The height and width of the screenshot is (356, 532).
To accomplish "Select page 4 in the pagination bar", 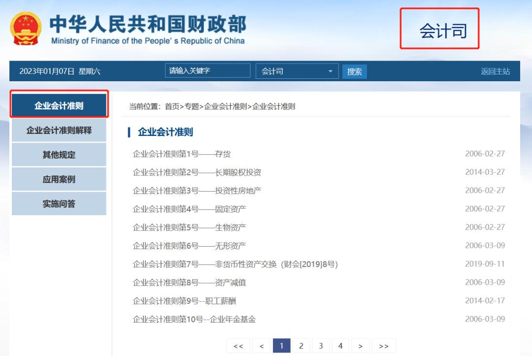I will (340, 345).
